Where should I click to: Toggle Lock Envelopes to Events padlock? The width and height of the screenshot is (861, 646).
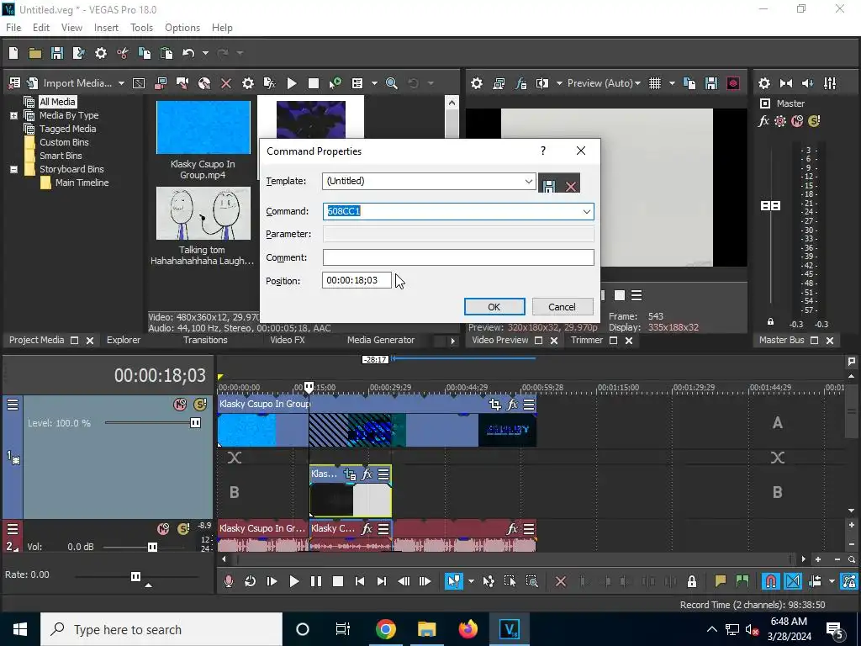point(692,581)
